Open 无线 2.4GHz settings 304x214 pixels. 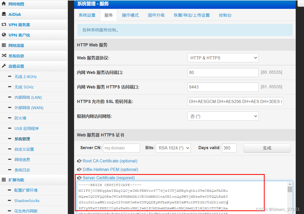26,77
